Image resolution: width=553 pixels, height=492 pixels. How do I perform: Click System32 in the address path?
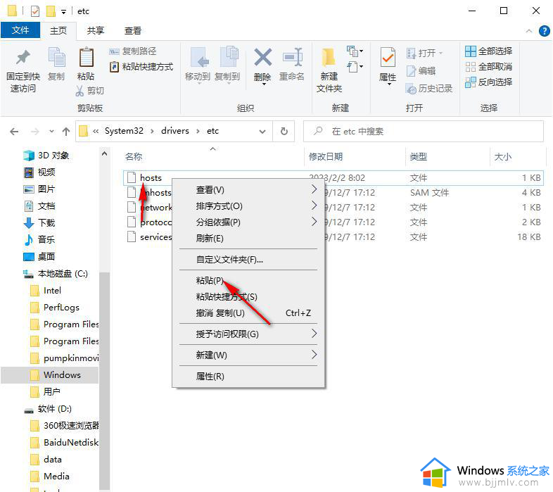tap(124, 131)
